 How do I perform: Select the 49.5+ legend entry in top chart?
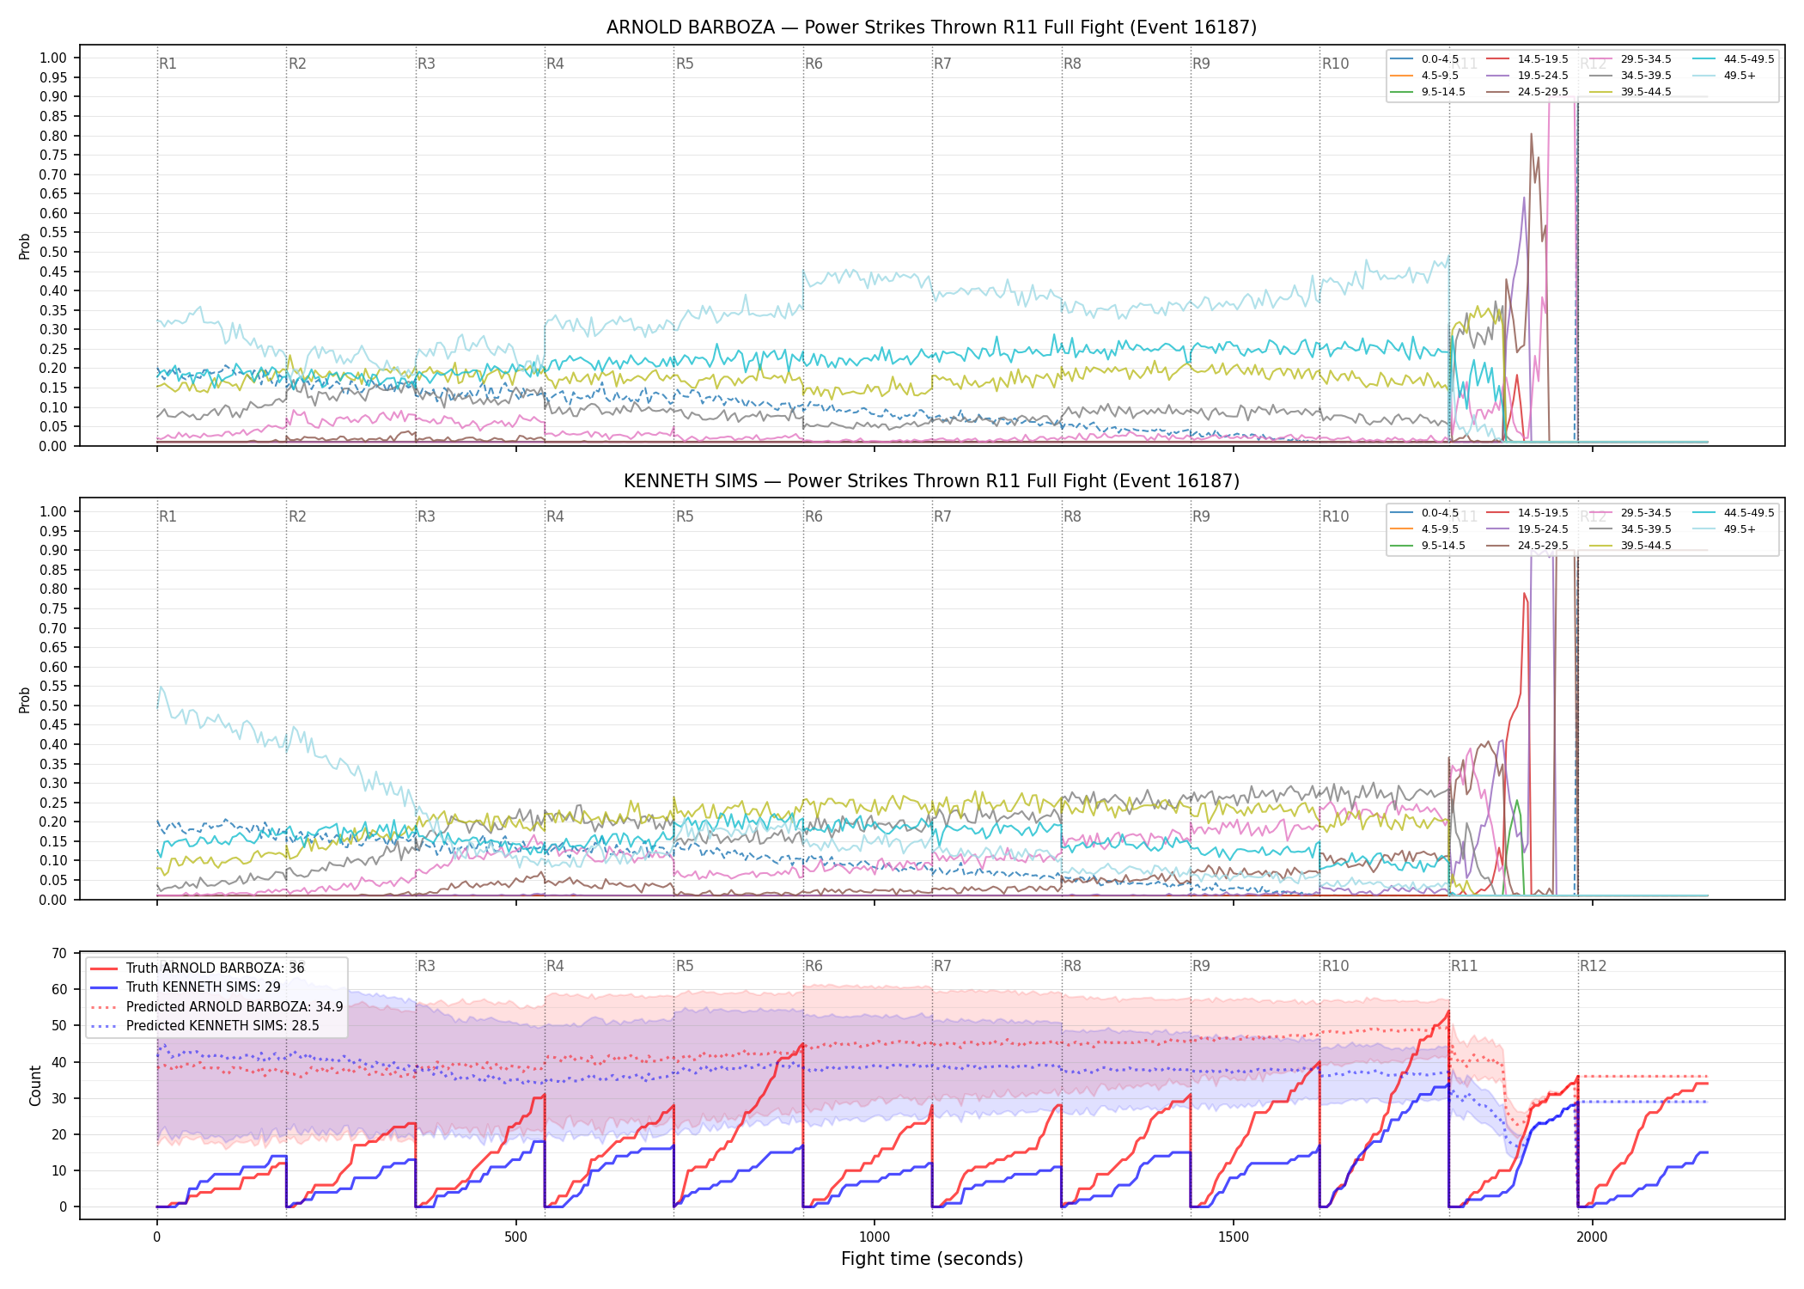tap(1726, 76)
